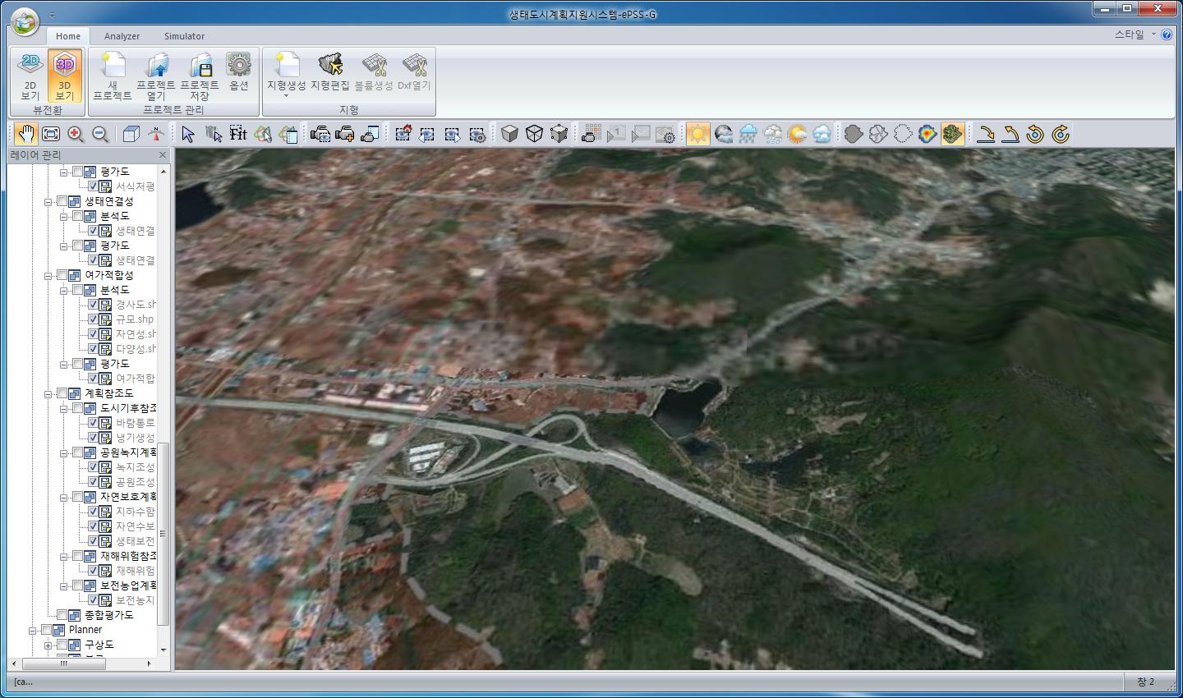The height and width of the screenshot is (698, 1183).
Task: Select the rainy cloud weather icon
Action: [748, 134]
